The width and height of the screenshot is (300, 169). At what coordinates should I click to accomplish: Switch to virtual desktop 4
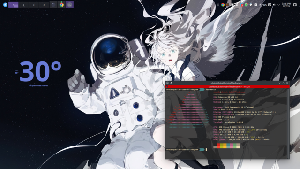tap(44, 5)
